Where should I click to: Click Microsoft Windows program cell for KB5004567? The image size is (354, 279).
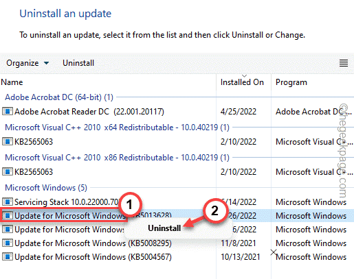(x=311, y=257)
